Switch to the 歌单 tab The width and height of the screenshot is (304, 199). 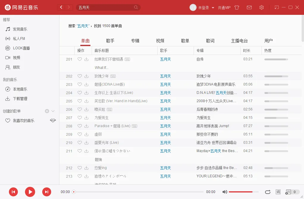[185, 41]
